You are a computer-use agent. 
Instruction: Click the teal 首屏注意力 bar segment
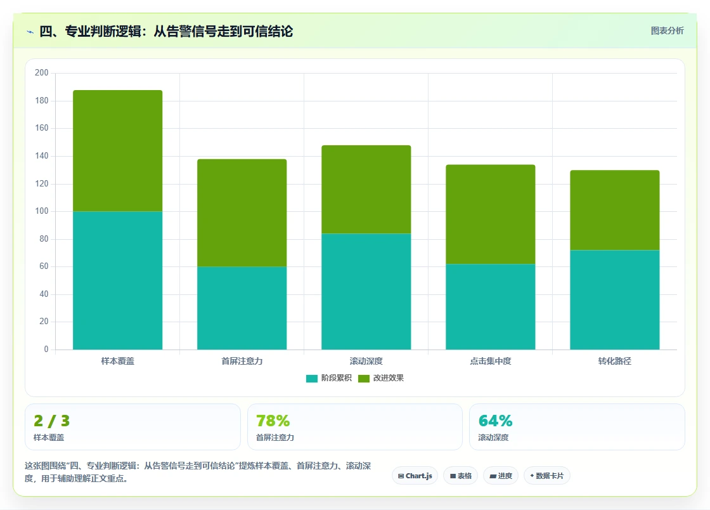pyautogui.click(x=242, y=308)
